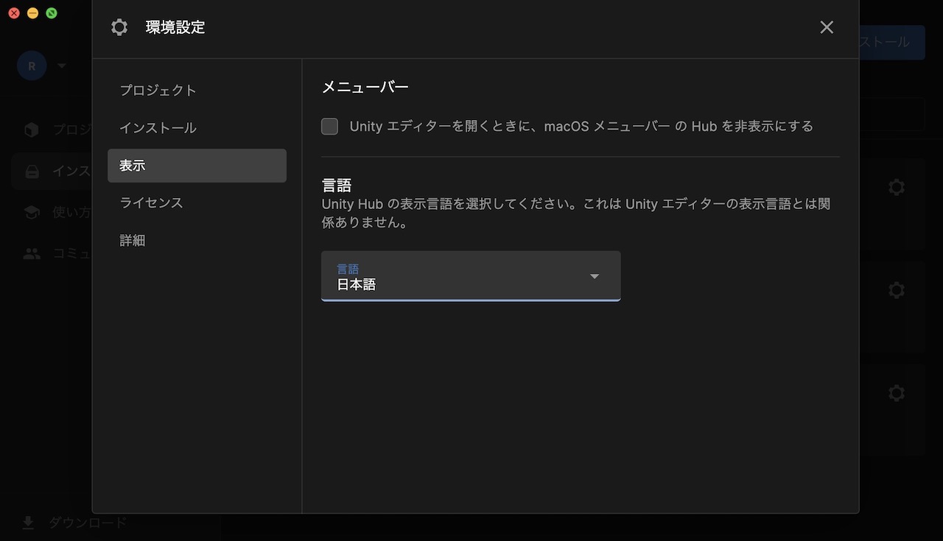Toggle the Unity エディター menu bar checkbox
Image resolution: width=943 pixels, height=541 pixels.
329,126
